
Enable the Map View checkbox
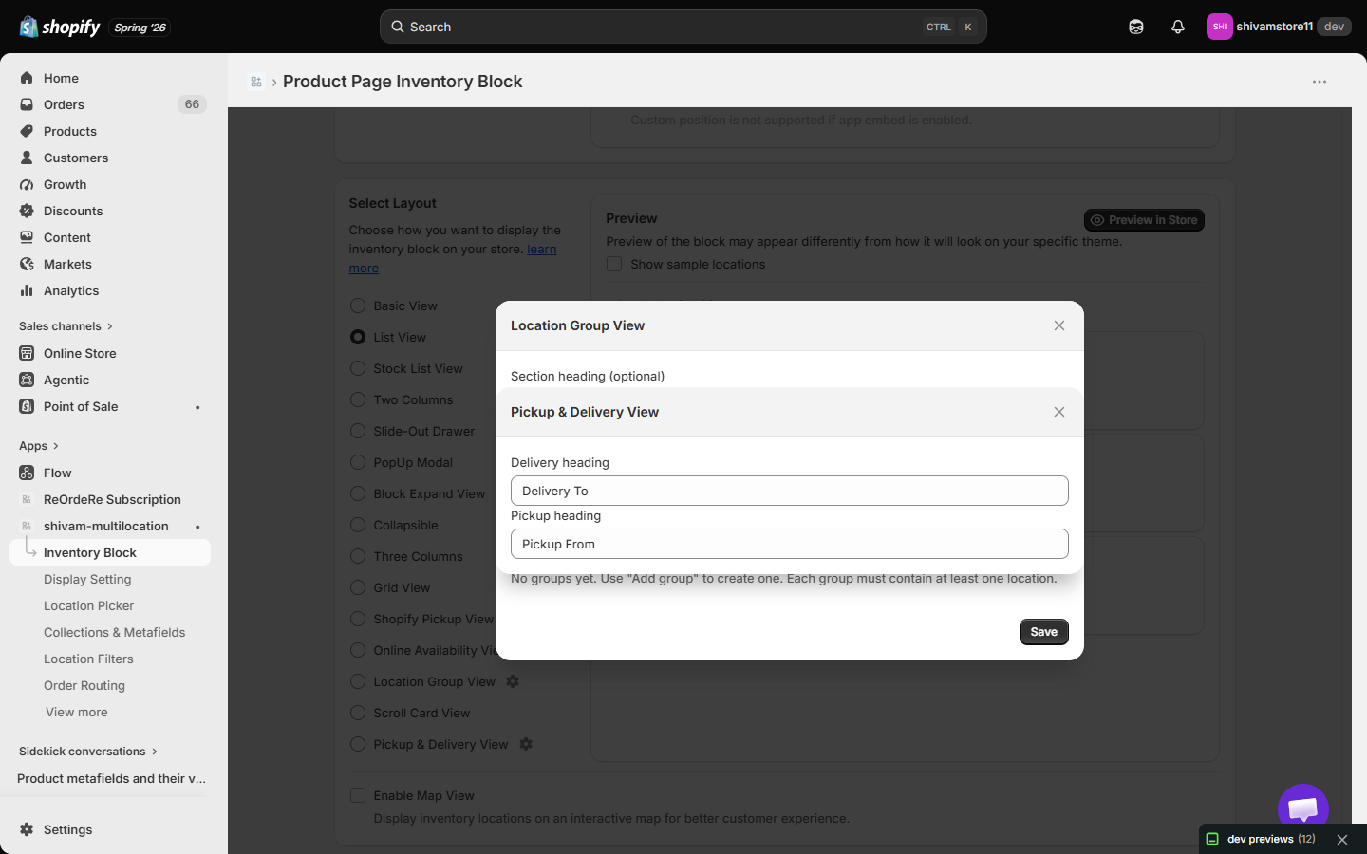358,795
